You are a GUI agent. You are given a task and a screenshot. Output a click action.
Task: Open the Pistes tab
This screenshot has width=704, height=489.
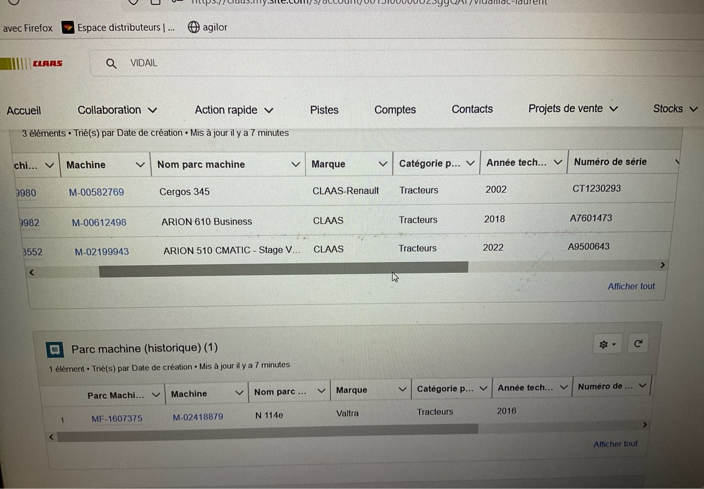pos(324,110)
